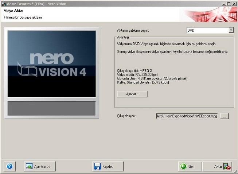Close the Nero Vision window
Image resolution: width=238 pixels, height=174 pixels.
point(234,4)
